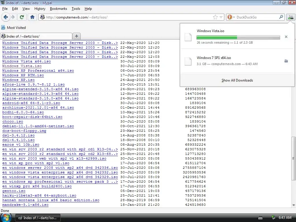Open the View menu

tap(26, 9)
